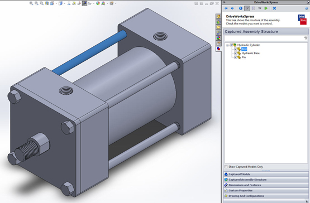310x203 pixels.
Task: Click the Apply Scene icon
Action: (103, 3)
